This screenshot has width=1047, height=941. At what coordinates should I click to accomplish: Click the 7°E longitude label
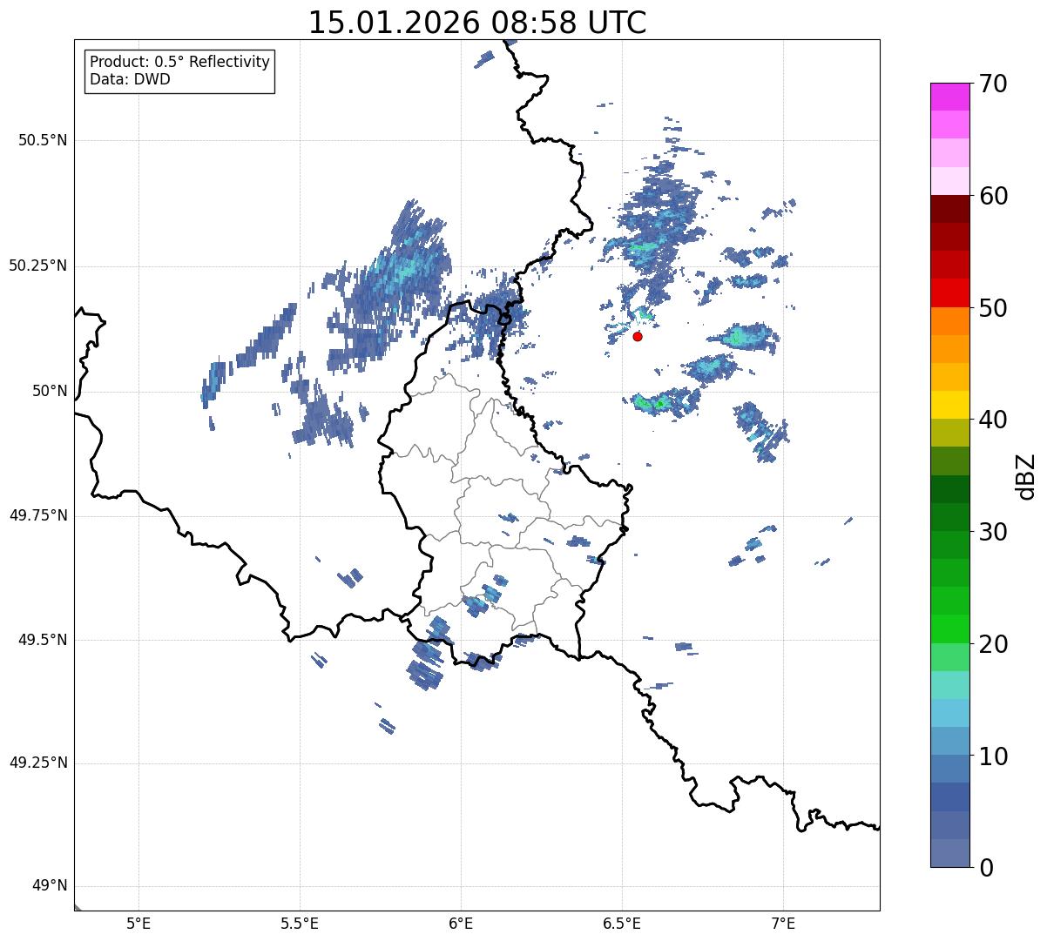click(783, 923)
